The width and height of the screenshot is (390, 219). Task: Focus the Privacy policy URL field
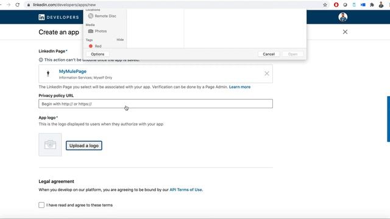tap(156, 104)
